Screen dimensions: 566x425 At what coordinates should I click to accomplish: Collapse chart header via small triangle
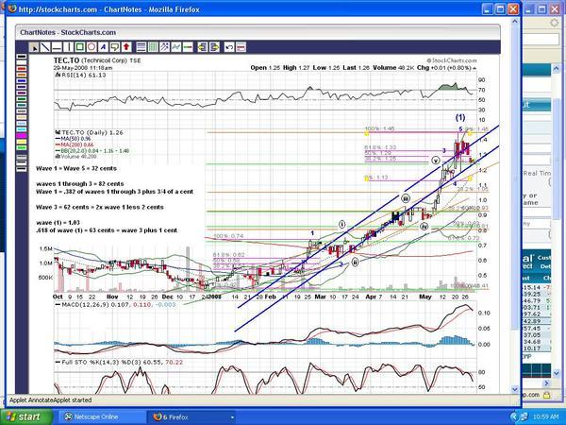point(474,68)
